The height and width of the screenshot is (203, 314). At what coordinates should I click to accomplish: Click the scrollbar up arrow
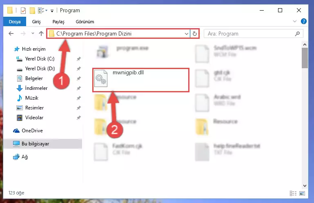point(305,45)
